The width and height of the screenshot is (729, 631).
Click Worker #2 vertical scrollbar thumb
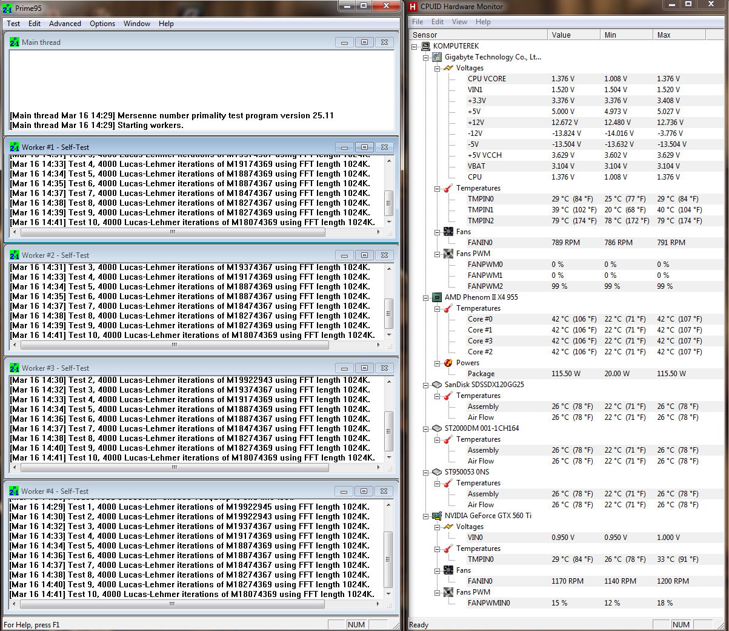pos(388,314)
